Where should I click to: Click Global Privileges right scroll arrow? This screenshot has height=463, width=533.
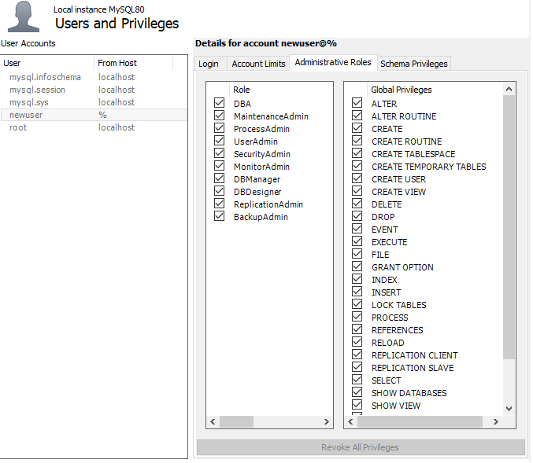[496, 421]
